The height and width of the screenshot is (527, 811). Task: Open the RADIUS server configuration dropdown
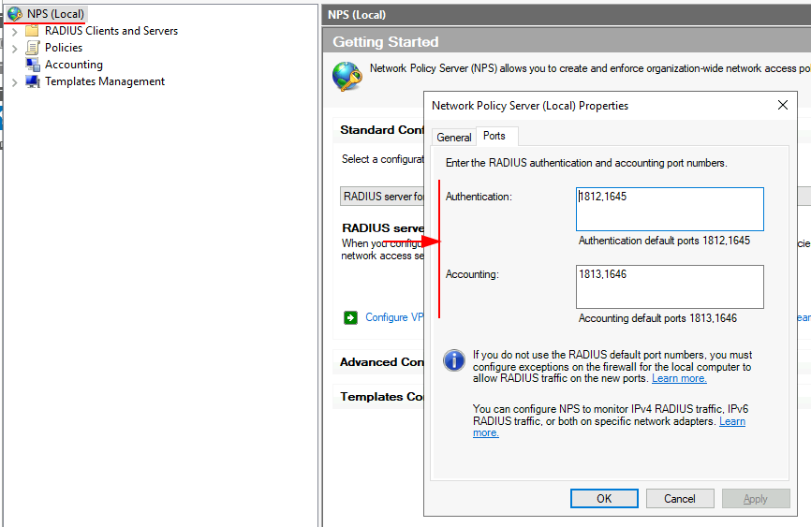point(382,197)
